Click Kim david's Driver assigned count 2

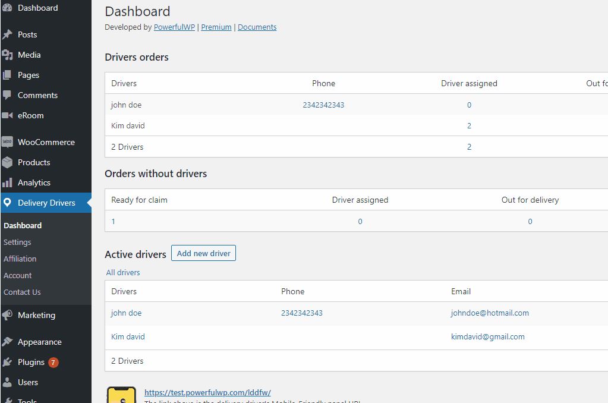point(469,125)
